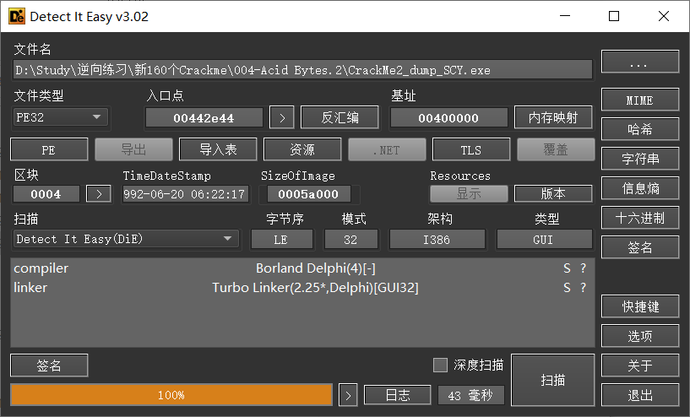The height and width of the screenshot is (417, 690).
Task: Open the 导入表 import table
Action: [x=218, y=149]
